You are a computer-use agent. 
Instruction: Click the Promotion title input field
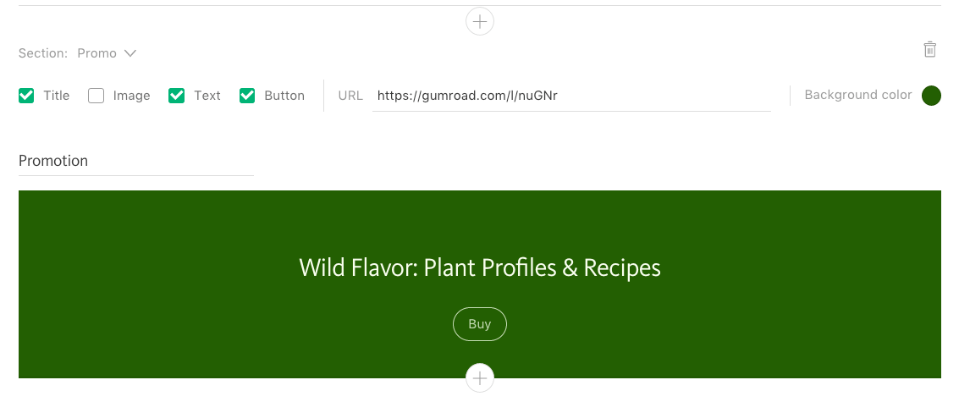tap(136, 161)
